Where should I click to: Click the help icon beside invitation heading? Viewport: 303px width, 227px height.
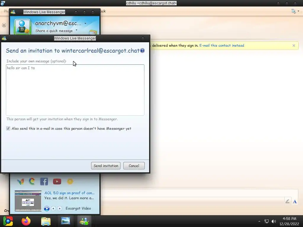(x=142, y=51)
